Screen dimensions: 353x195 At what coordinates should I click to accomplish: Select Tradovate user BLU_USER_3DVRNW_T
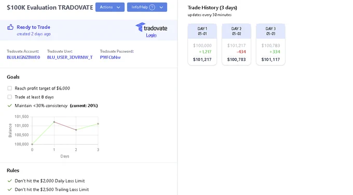tap(70, 57)
